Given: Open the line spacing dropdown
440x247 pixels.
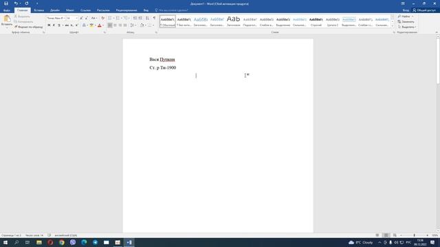Looking at the screenshot, I should [x=133, y=25].
